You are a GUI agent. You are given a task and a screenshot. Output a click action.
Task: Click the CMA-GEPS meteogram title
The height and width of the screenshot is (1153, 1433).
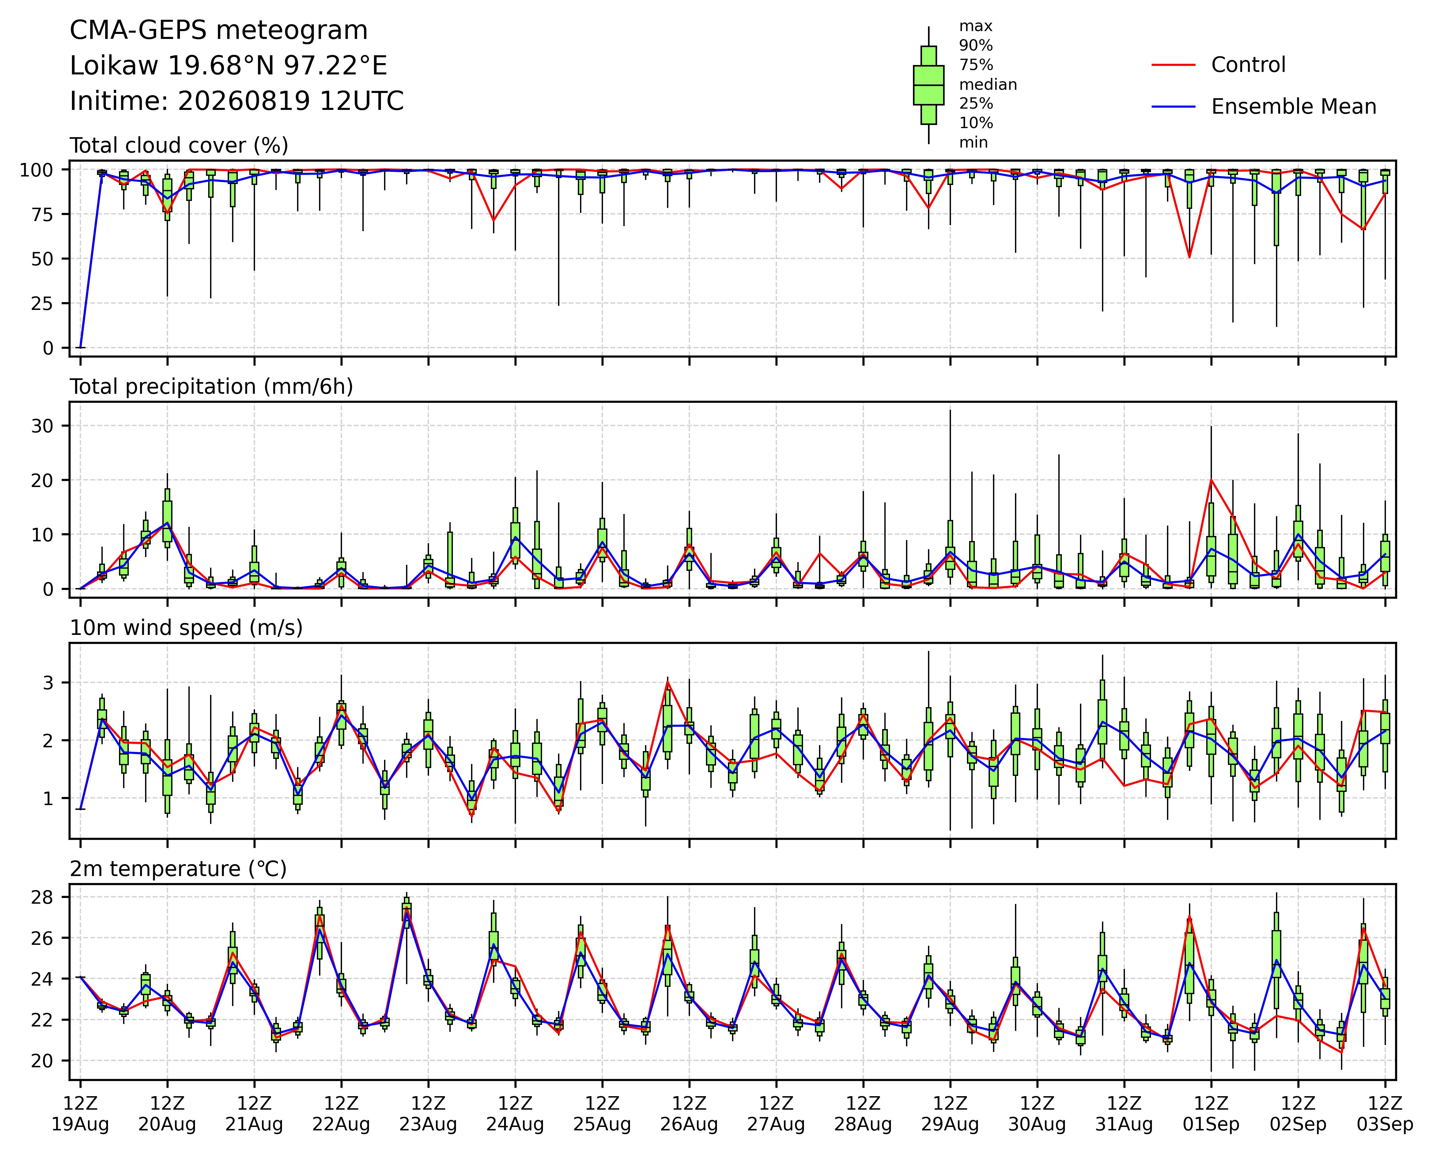click(219, 30)
